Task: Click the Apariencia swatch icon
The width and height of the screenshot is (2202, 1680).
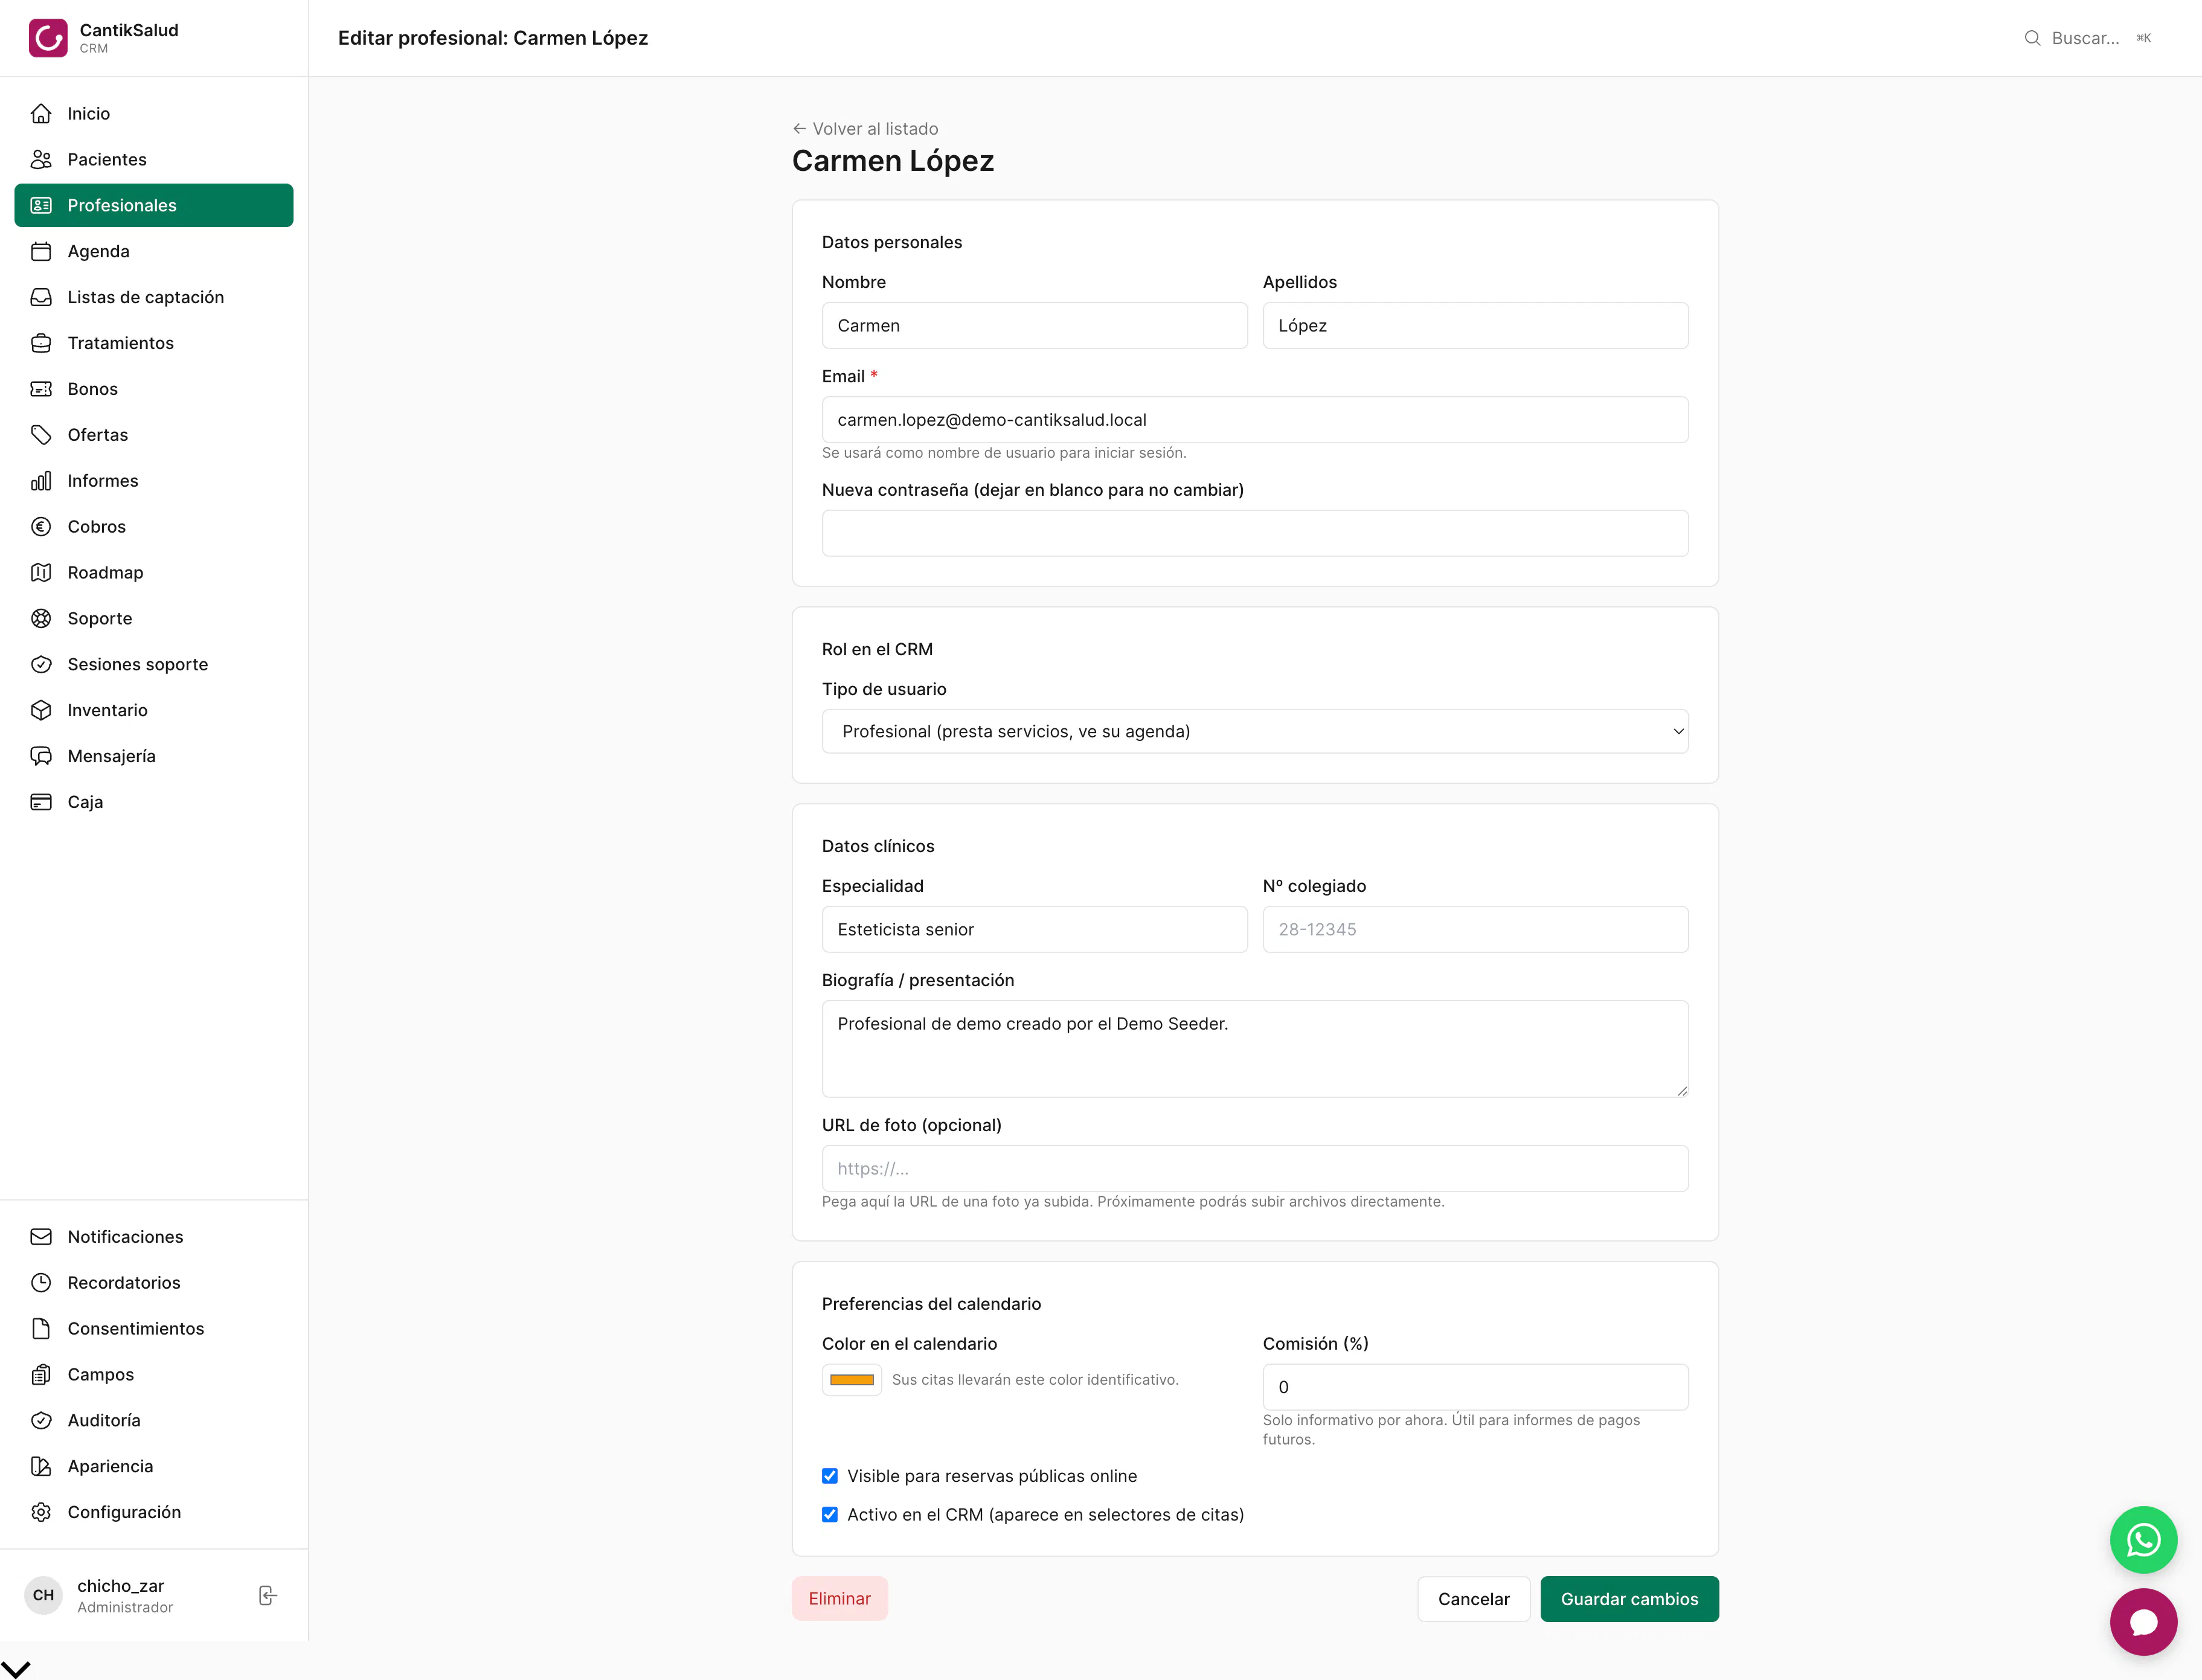Action: point(41,1467)
